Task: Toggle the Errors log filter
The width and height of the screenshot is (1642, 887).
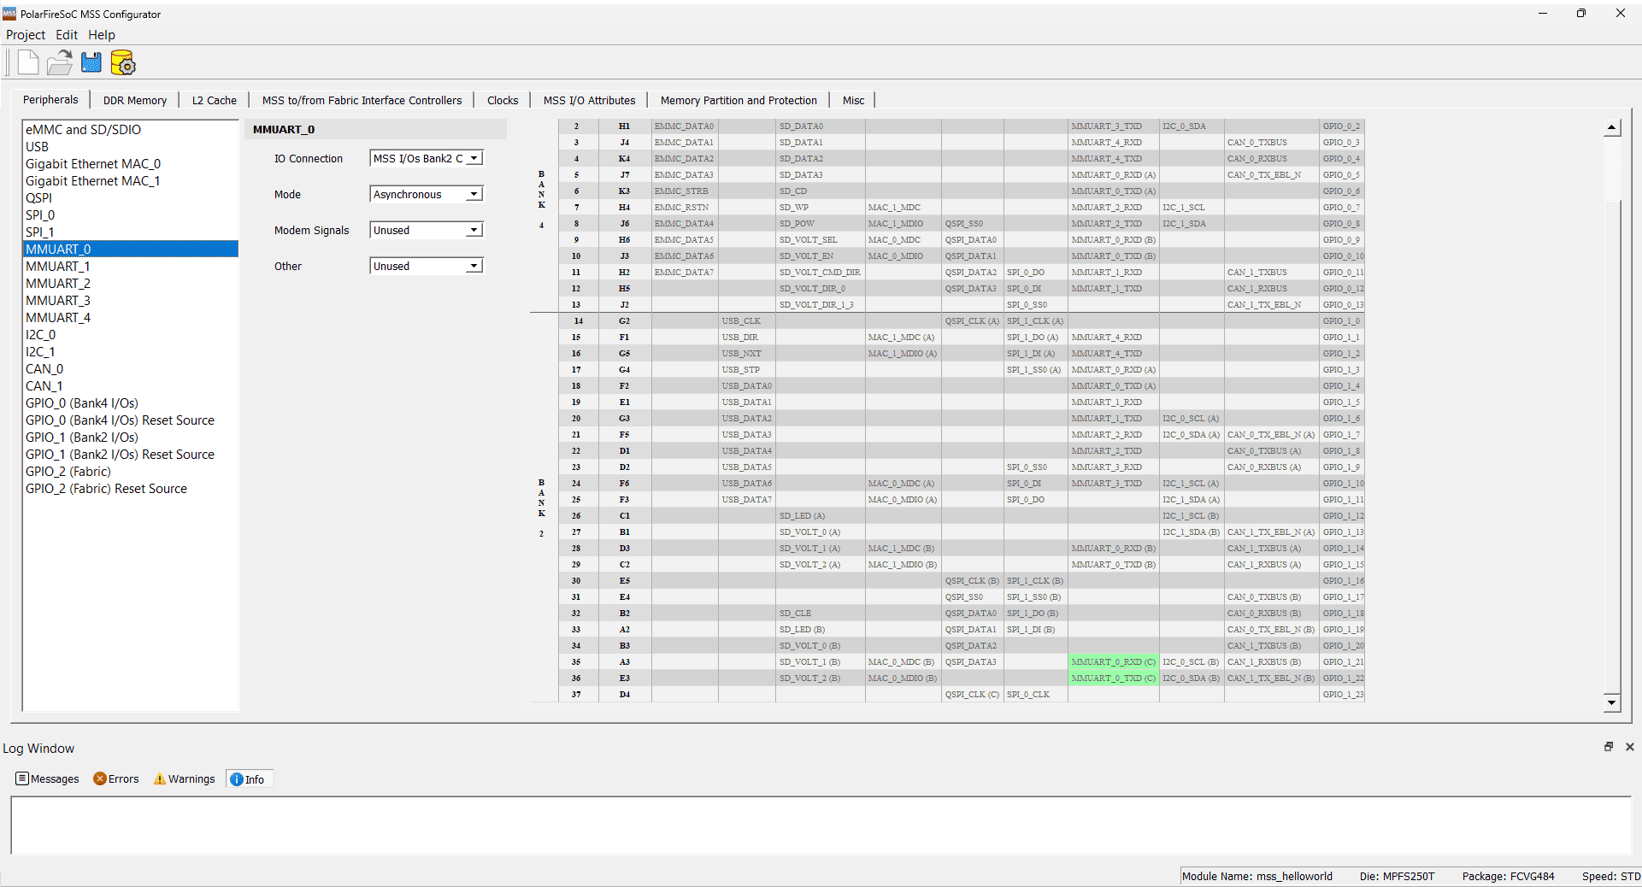Action: pos(116,778)
